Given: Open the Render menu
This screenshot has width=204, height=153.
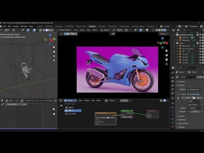Looking at the screenshot, I should pyautogui.click(x=16, y=26).
